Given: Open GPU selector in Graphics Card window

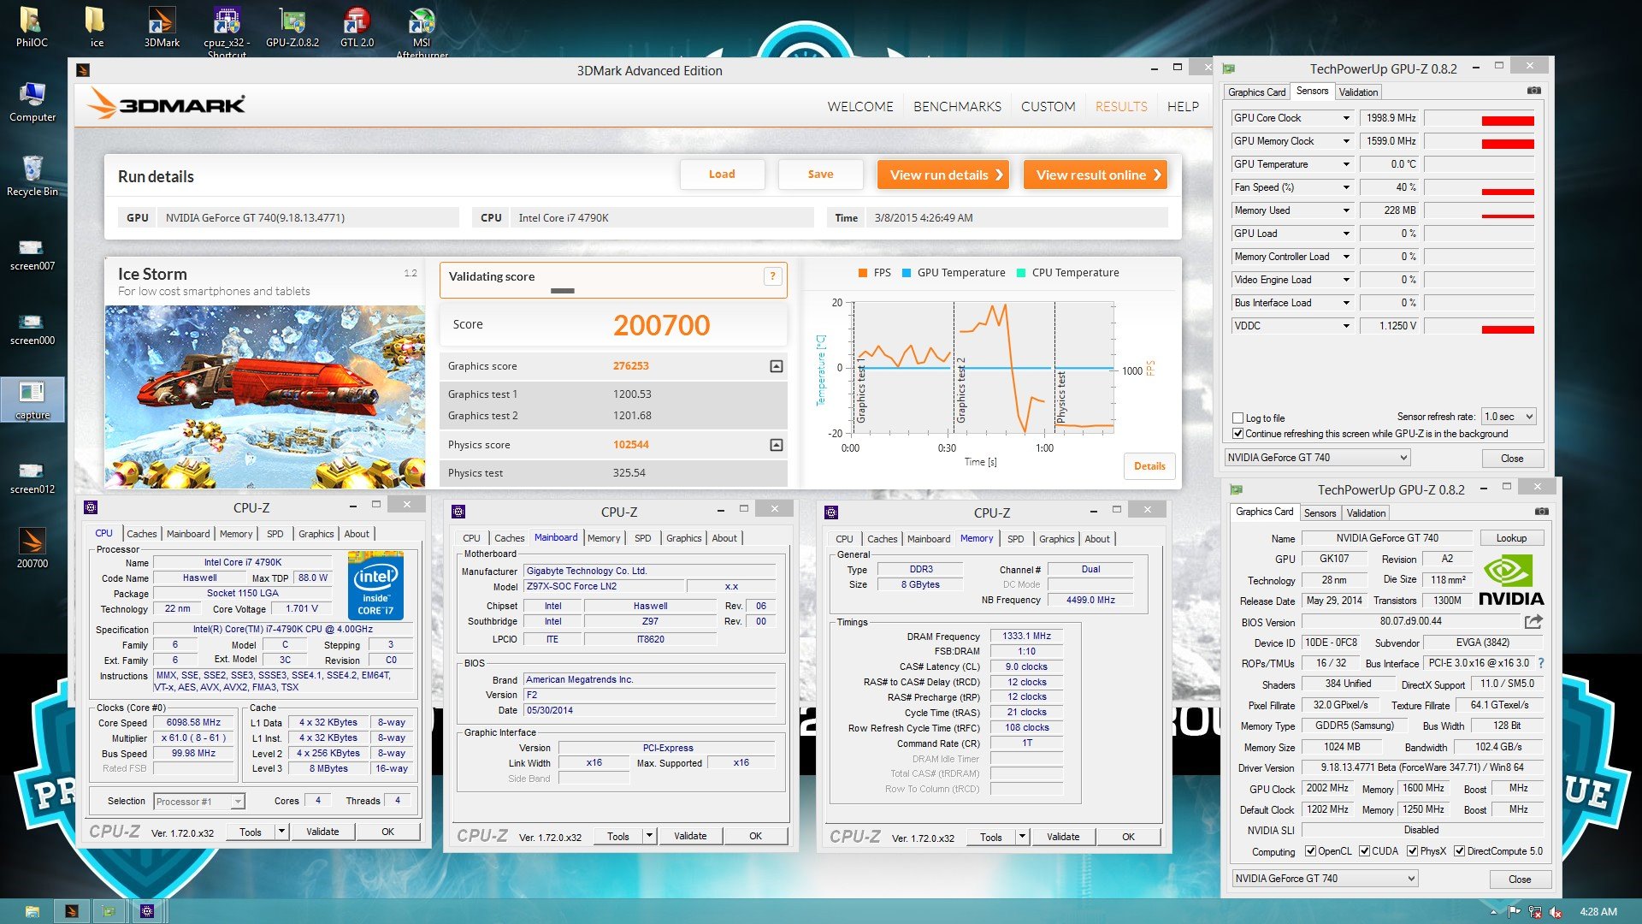Looking at the screenshot, I should click(1325, 879).
